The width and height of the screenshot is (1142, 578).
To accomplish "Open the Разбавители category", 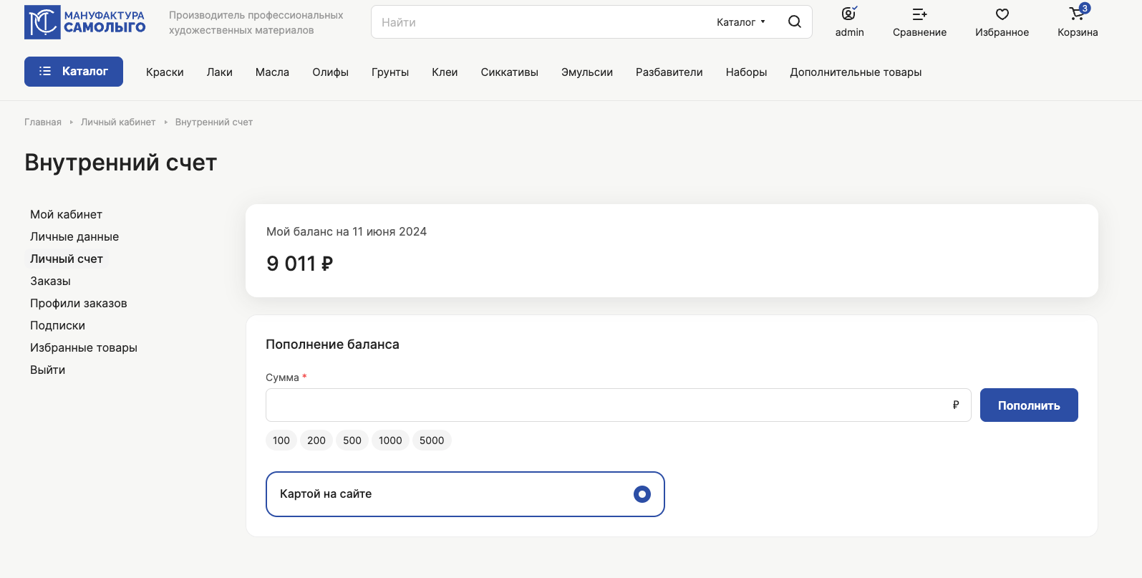I will pyautogui.click(x=669, y=72).
